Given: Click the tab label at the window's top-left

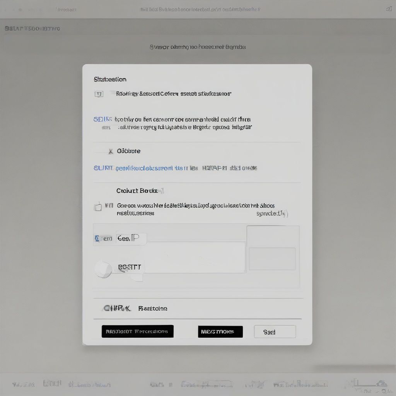Looking at the screenshot, I should pyautogui.click(x=66, y=9).
